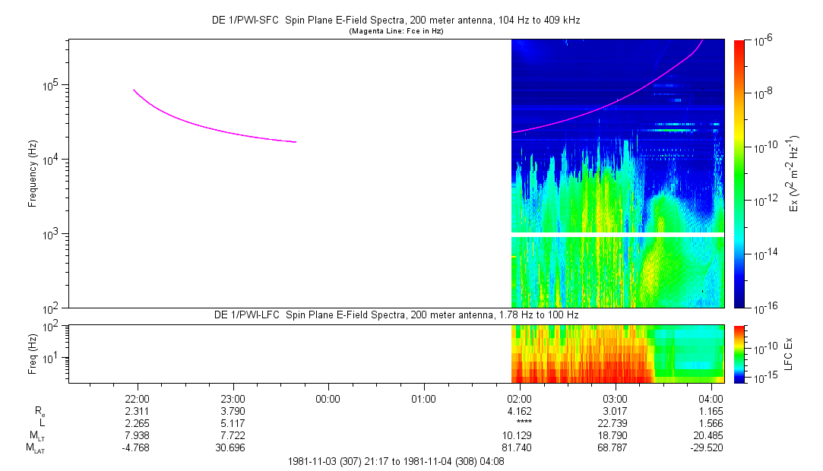Screen dimensions: 823x471
Task: Click the small LFC Ex color bar
Action: (x=740, y=353)
